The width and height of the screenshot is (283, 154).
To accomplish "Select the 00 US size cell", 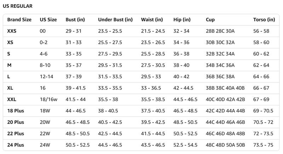I will (43, 31).
